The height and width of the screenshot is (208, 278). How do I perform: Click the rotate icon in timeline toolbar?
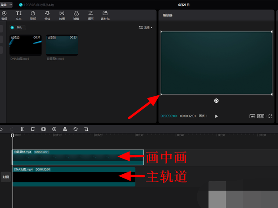pyautogui.click(x=75, y=129)
